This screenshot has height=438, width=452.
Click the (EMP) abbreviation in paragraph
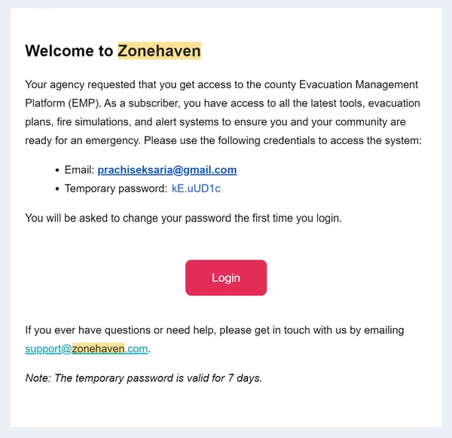84,103
